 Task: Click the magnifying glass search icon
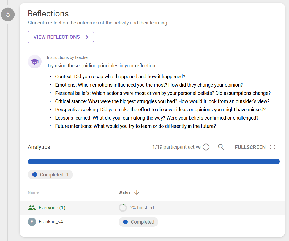(221, 147)
